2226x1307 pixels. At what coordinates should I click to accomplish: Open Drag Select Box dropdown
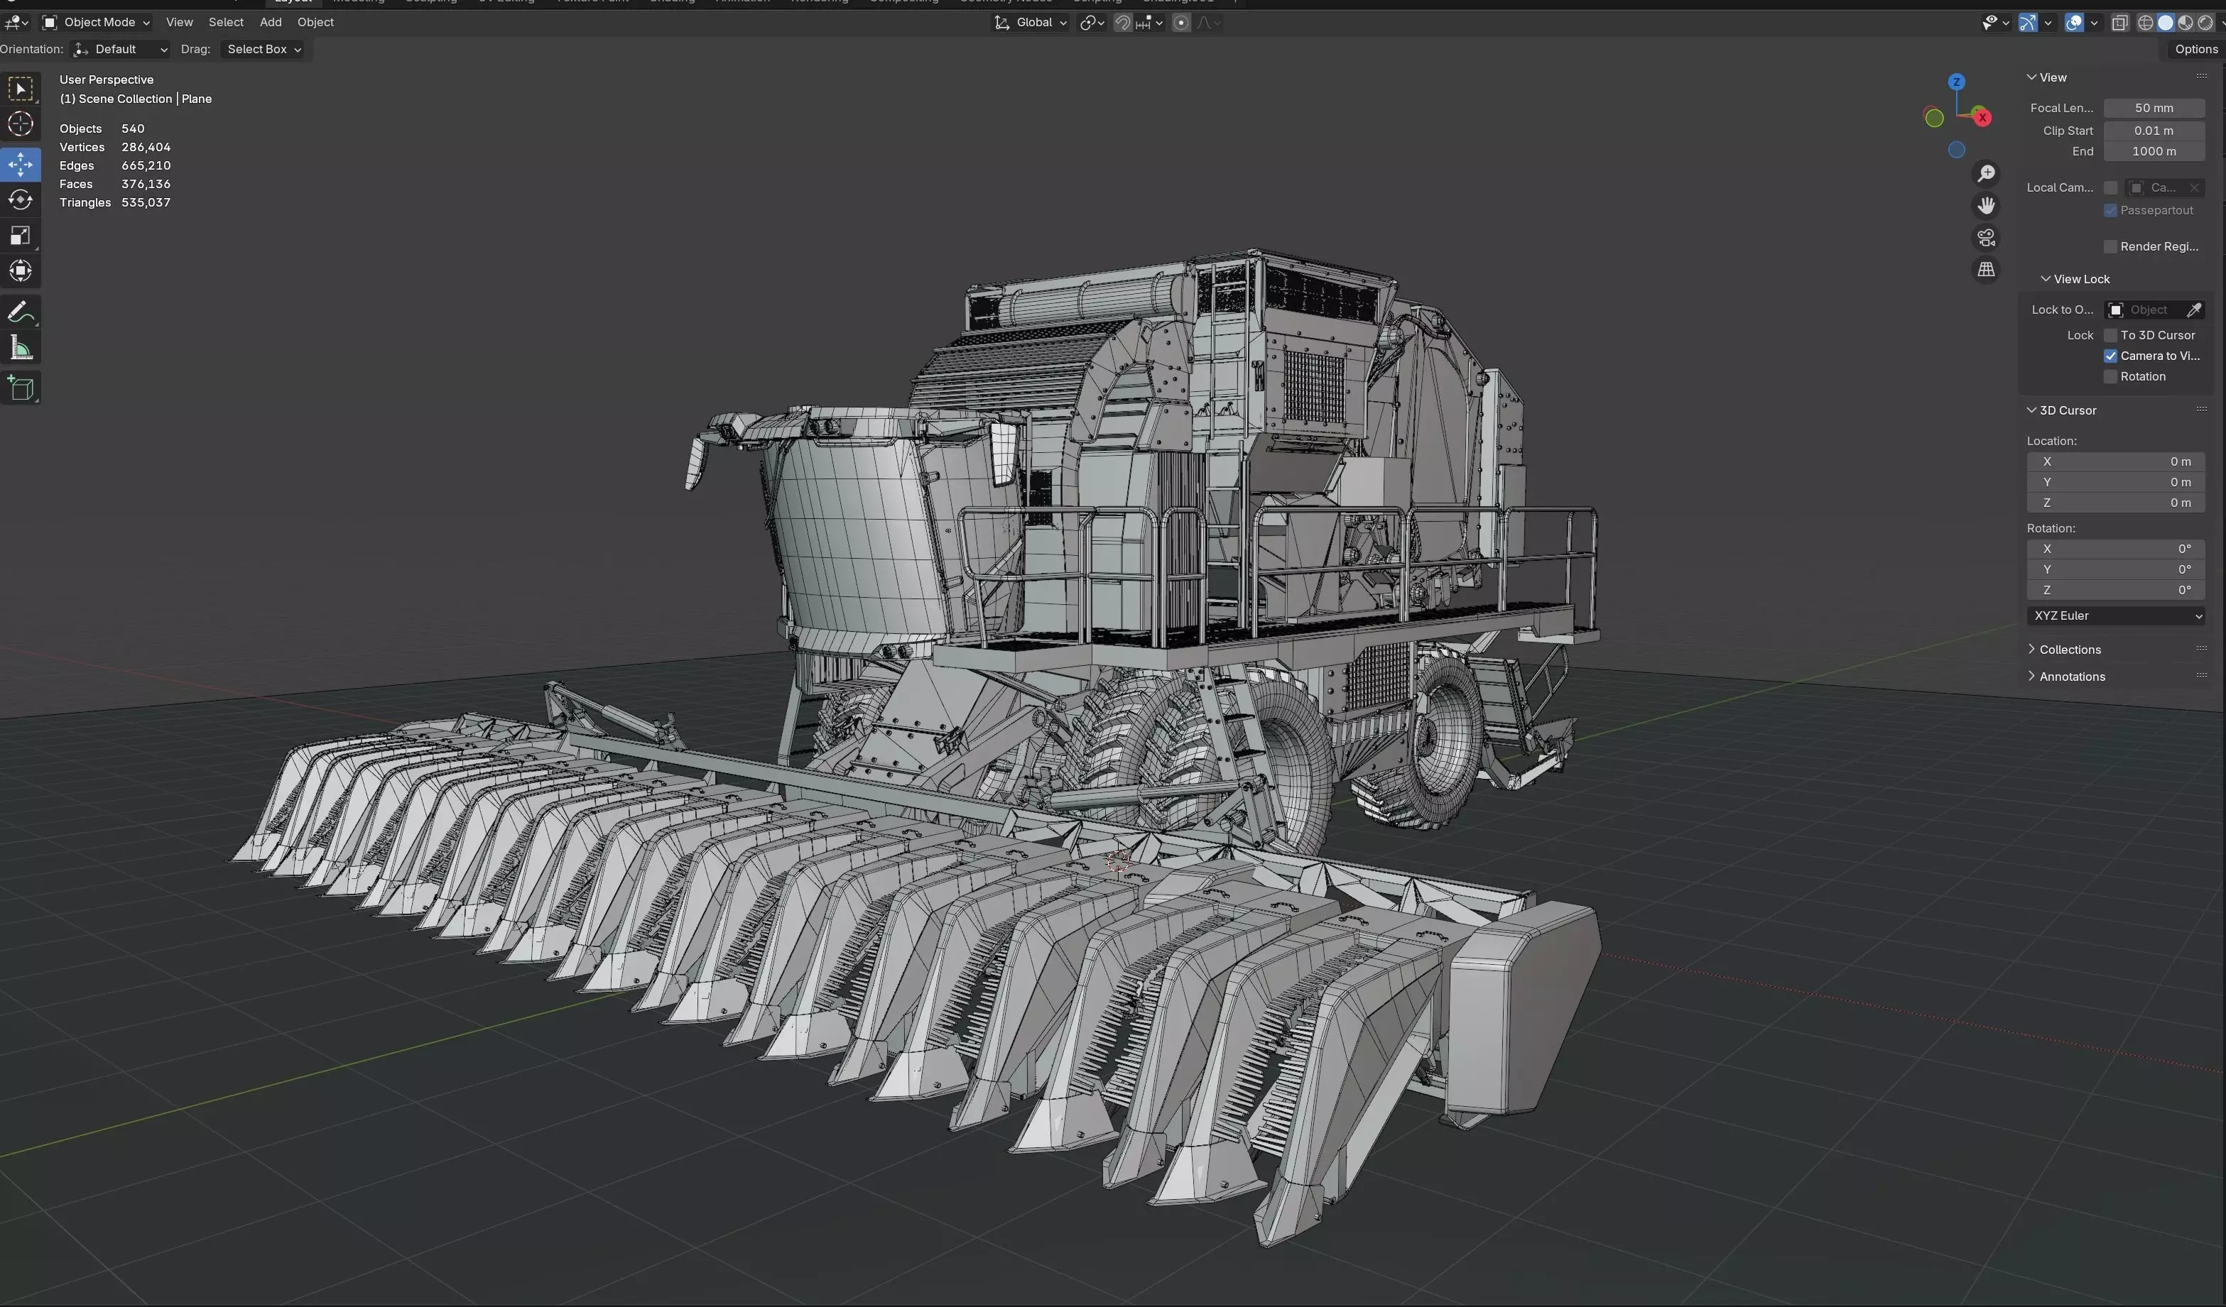(x=264, y=50)
